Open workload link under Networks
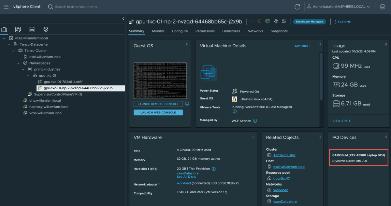Screen dimensions: 391x206 pos(281,190)
